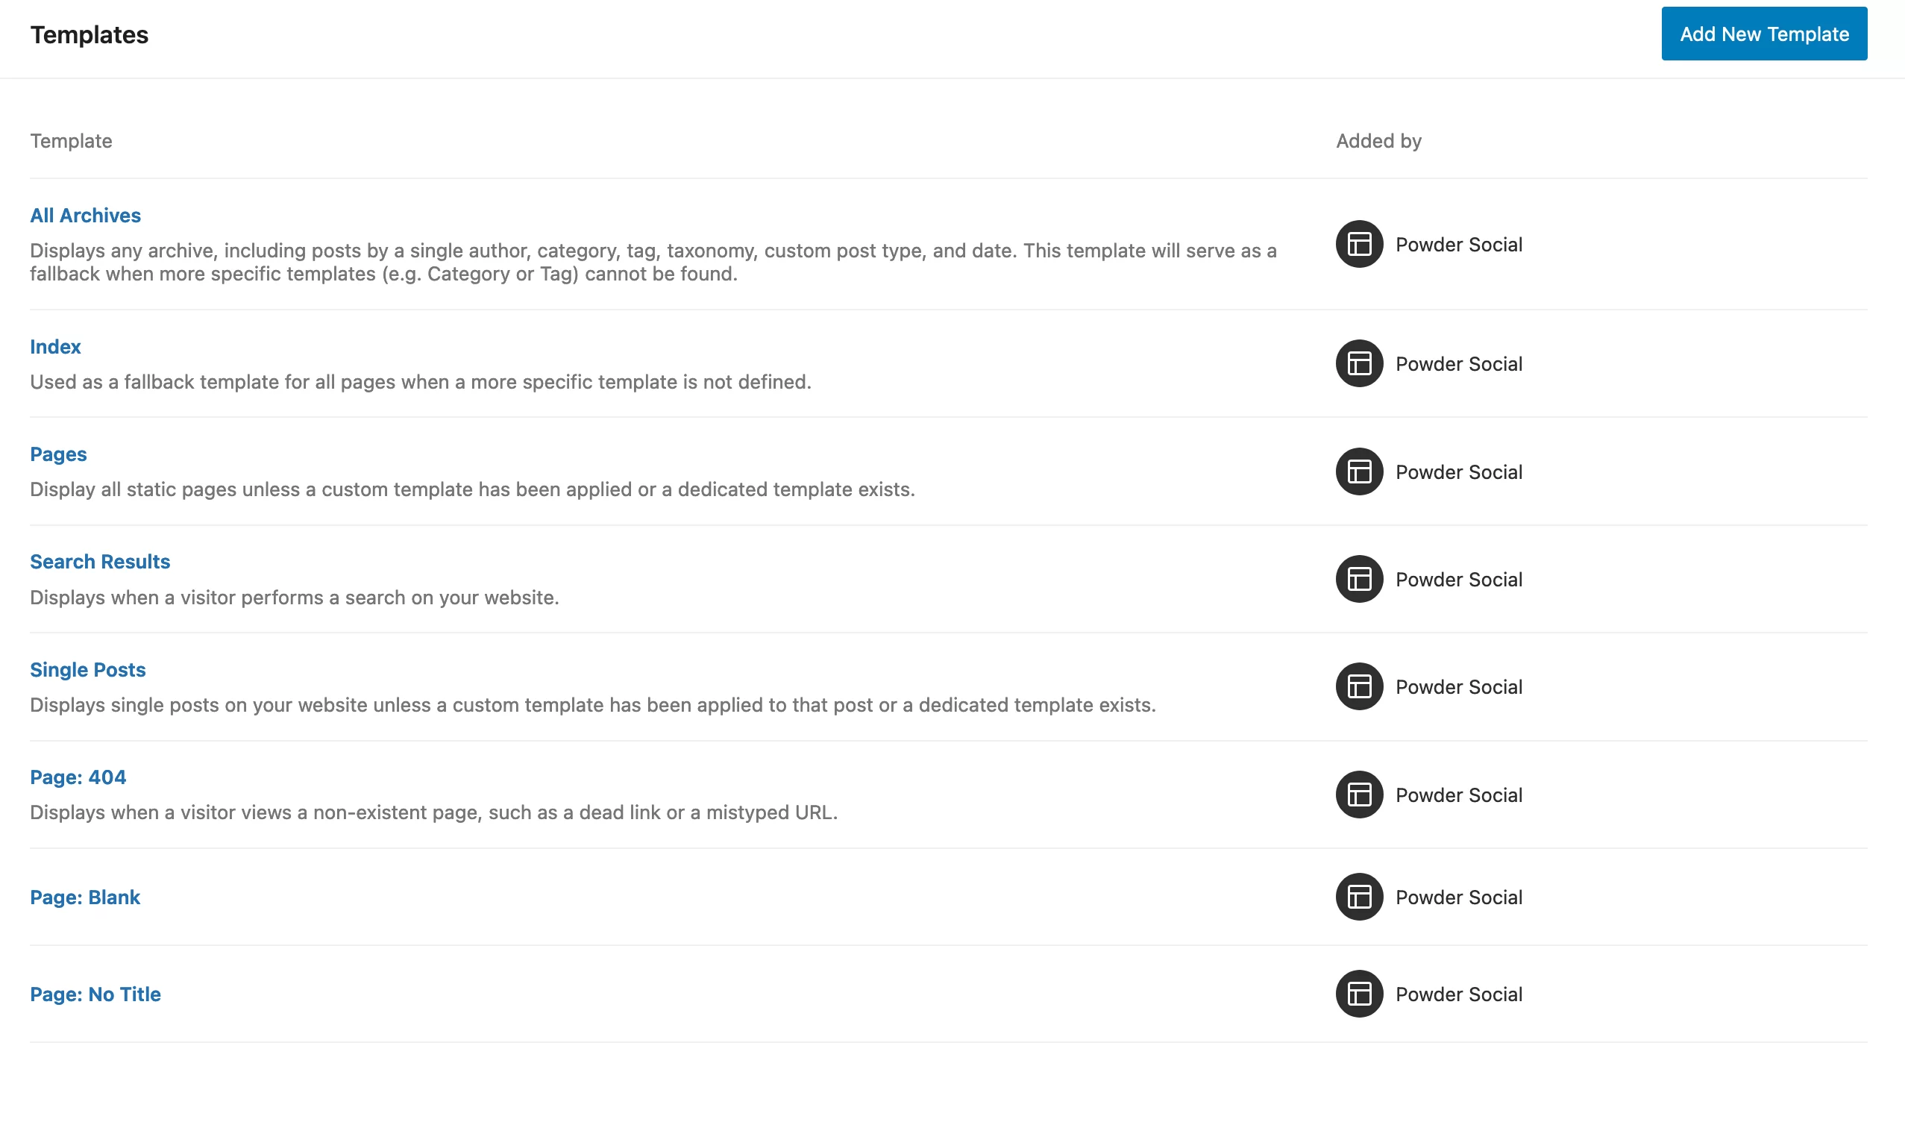Click the theme layout icon beside All Archives
Image resolution: width=1905 pixels, height=1128 pixels.
pyautogui.click(x=1359, y=244)
